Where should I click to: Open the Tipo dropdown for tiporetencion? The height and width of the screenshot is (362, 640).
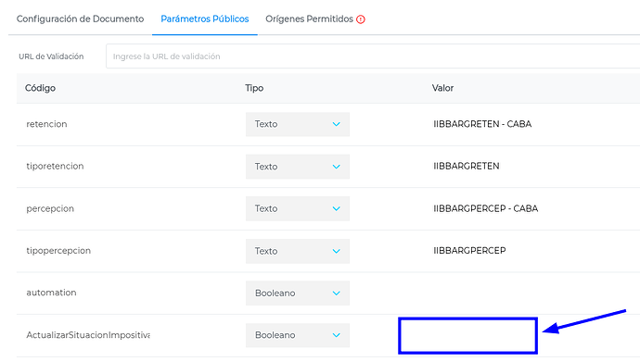pyautogui.click(x=298, y=167)
